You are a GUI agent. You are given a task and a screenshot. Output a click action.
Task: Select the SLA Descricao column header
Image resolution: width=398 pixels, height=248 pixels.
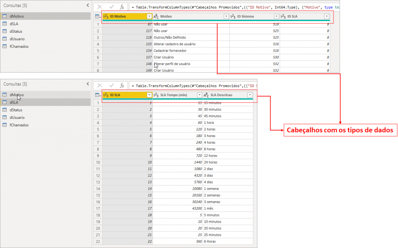[228, 95]
